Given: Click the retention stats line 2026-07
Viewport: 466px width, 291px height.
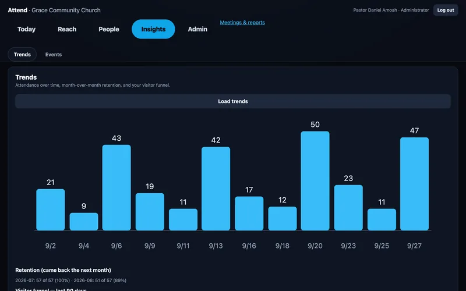Looking at the screenshot, I should click(70, 281).
